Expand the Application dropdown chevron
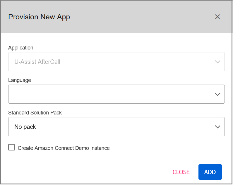233x185 pixels. 217,62
